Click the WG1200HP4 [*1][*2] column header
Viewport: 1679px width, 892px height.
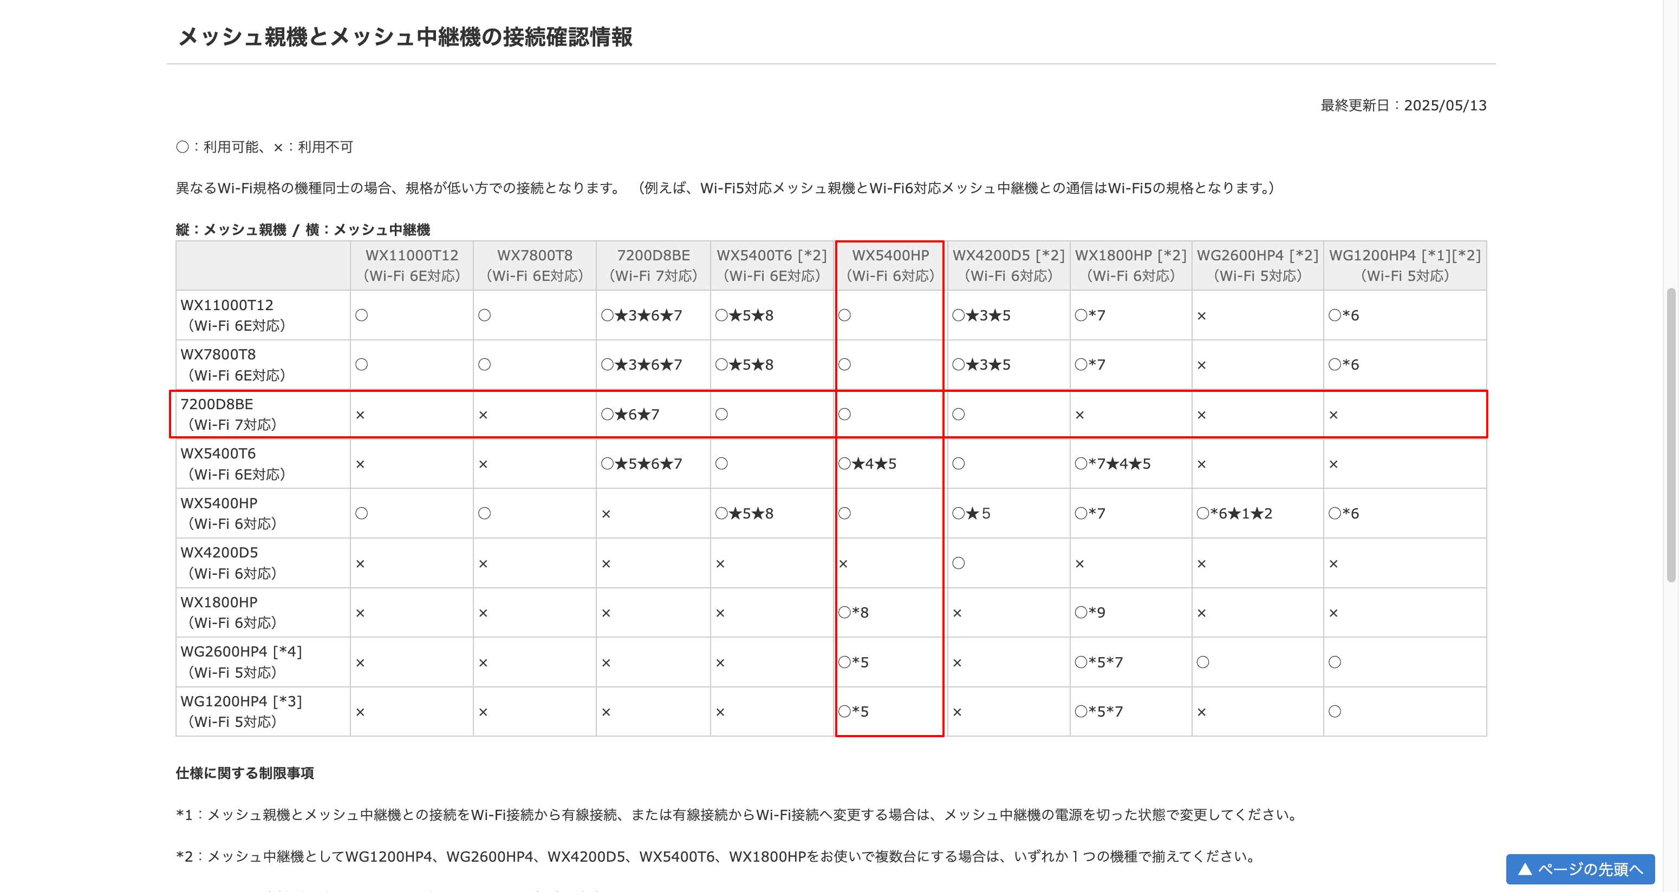click(1404, 265)
